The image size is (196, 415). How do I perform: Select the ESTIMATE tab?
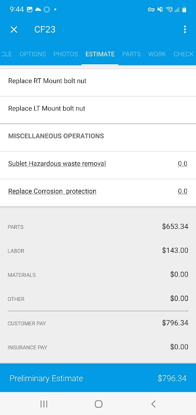coord(100,54)
